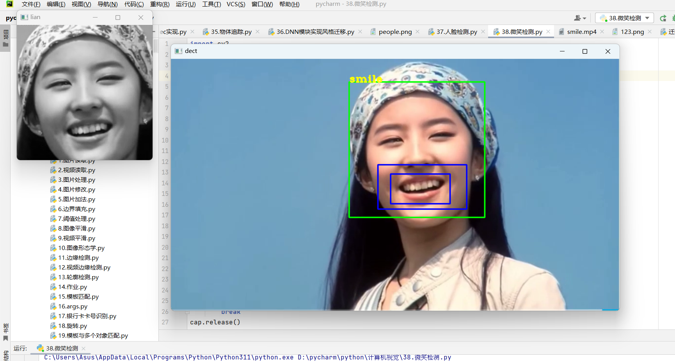Open the 重构(R) menu
This screenshot has width=675, height=361.
click(160, 4)
